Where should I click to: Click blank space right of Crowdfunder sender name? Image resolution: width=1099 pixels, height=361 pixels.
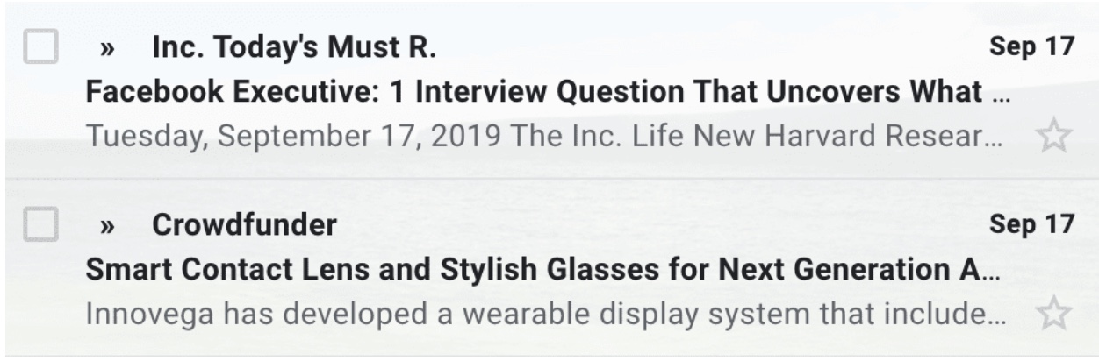point(614,225)
